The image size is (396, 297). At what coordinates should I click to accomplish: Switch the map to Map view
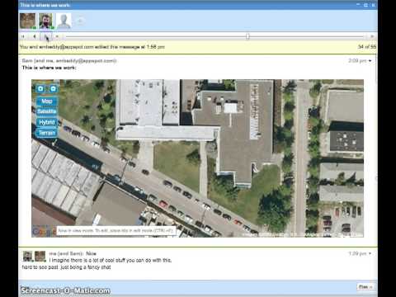tap(47, 101)
